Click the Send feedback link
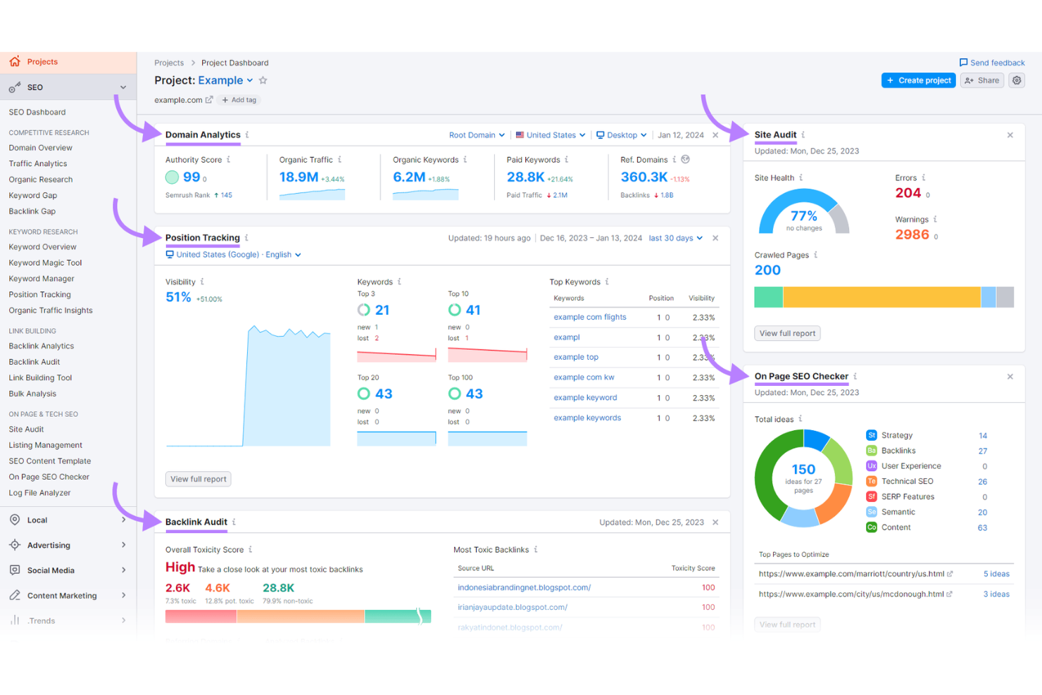 coord(992,63)
